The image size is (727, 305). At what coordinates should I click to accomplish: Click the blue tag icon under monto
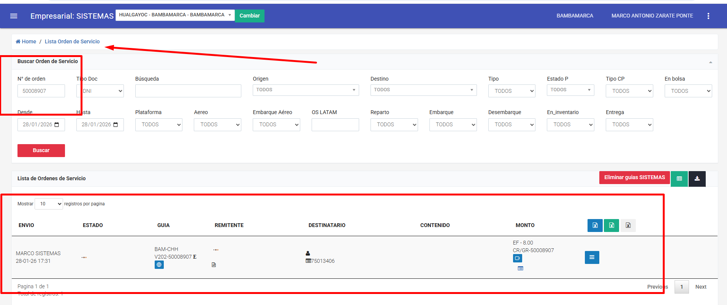(x=517, y=258)
